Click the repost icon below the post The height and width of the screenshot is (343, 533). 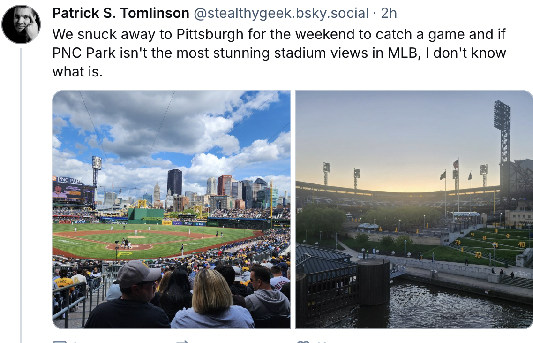click(x=182, y=341)
